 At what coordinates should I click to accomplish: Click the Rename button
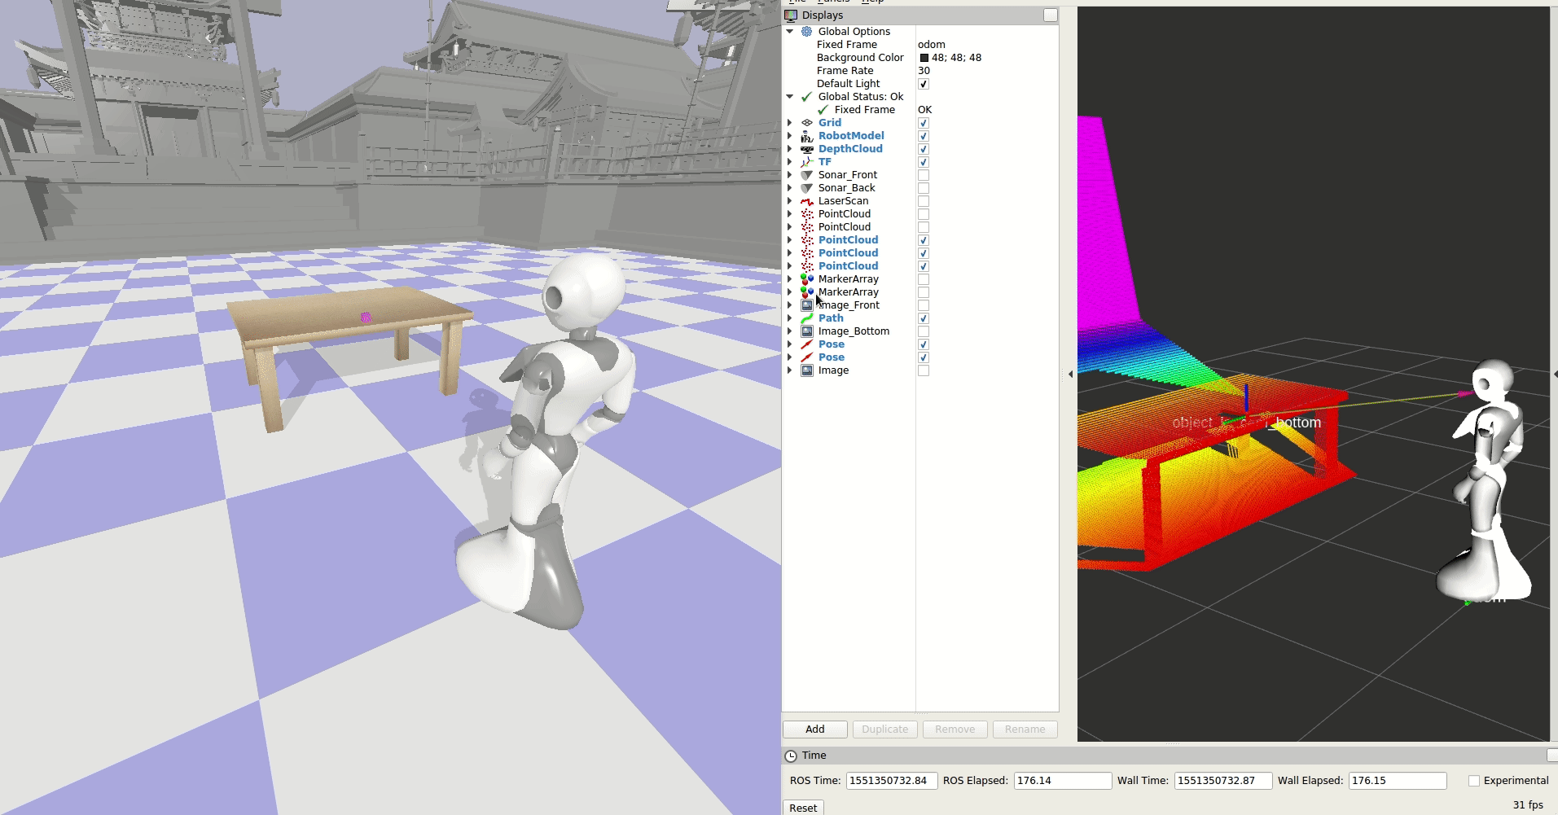[x=1025, y=730]
